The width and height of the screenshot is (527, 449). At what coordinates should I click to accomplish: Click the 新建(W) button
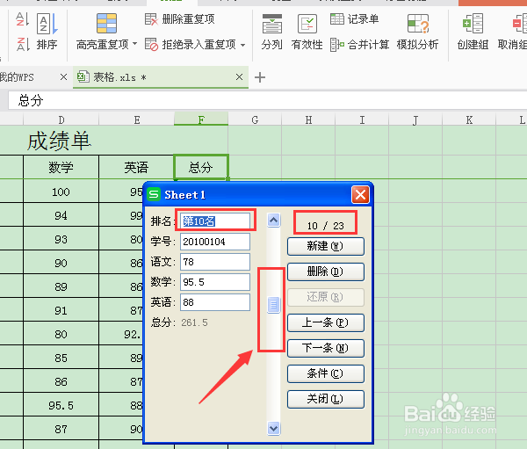click(325, 246)
